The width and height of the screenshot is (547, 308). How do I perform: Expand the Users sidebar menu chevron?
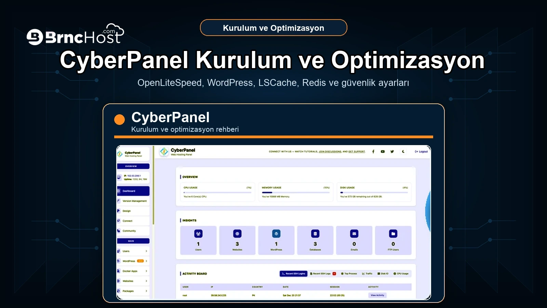[x=146, y=251]
